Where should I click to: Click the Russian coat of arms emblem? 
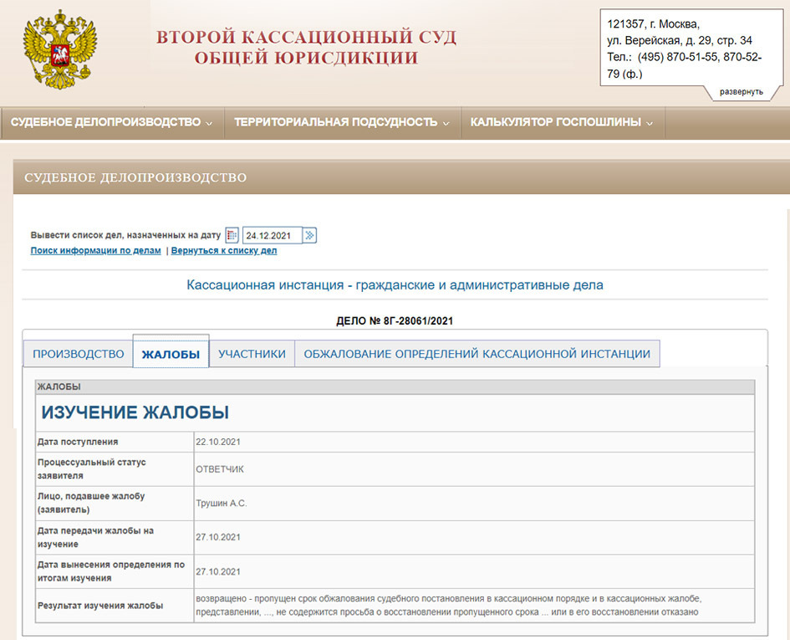59,49
